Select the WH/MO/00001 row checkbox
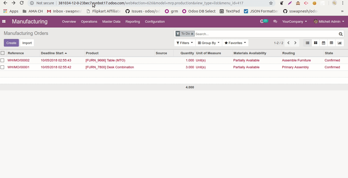The height and width of the screenshot is (178, 348). (x=2, y=67)
